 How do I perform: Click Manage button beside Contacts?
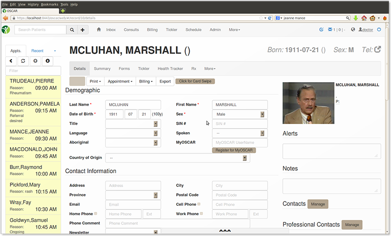click(x=318, y=204)
